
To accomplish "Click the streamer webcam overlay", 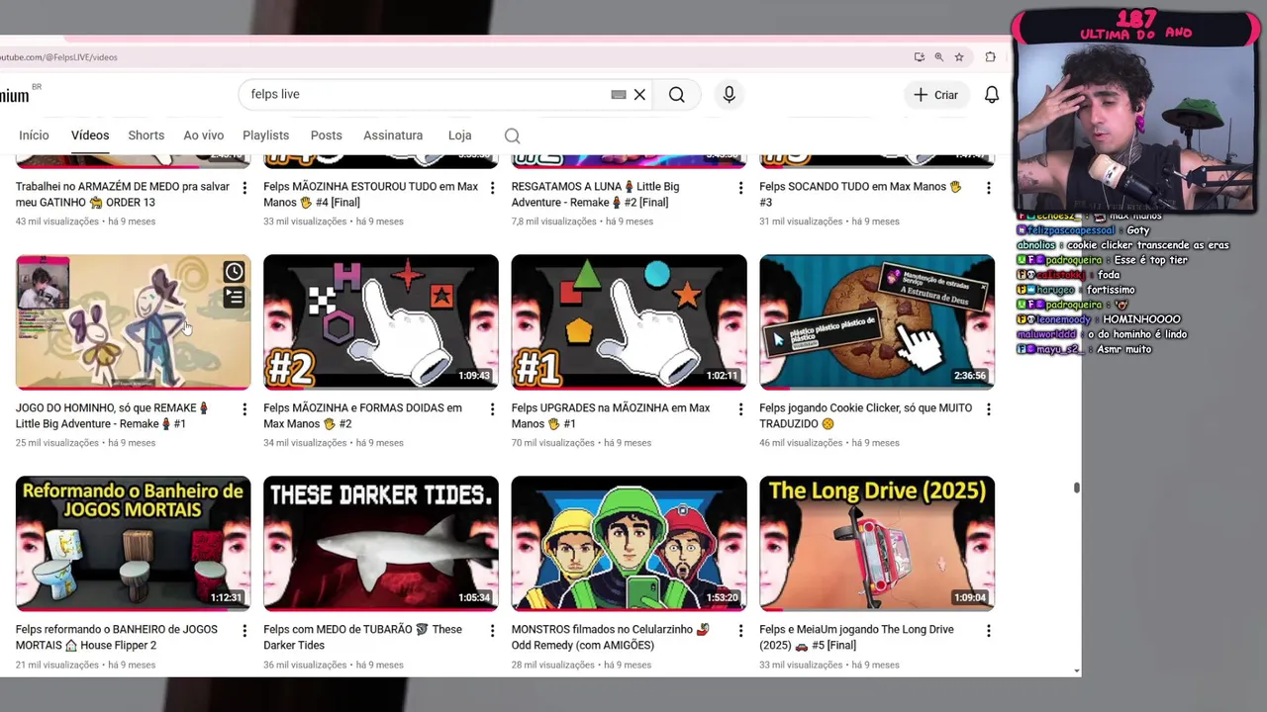I will coord(1134,127).
